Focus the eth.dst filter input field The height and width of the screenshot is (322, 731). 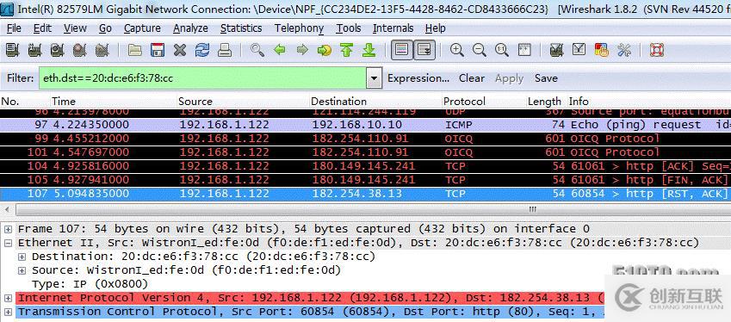click(201, 78)
